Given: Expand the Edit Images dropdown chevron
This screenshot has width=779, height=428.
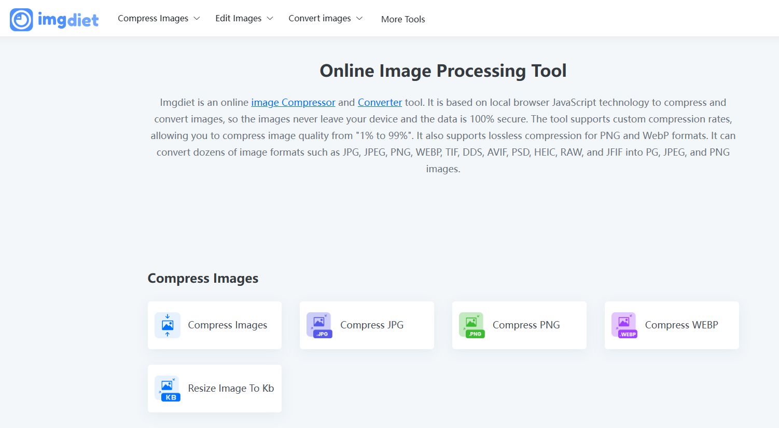Looking at the screenshot, I should point(270,18).
